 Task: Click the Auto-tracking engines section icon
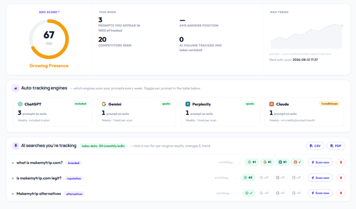[16, 88]
